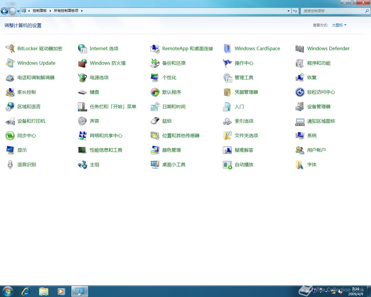The image size is (371, 297).
Task: Open 设备管理器 icon
Action: [300, 106]
